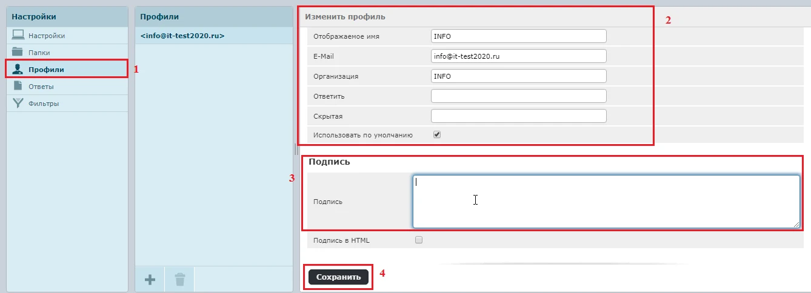
Task: Click the document icon beside Ответы
Action: (18, 86)
